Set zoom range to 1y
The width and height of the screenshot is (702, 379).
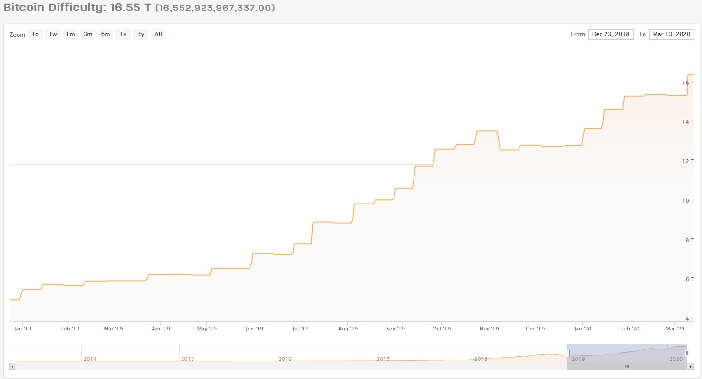(x=123, y=34)
